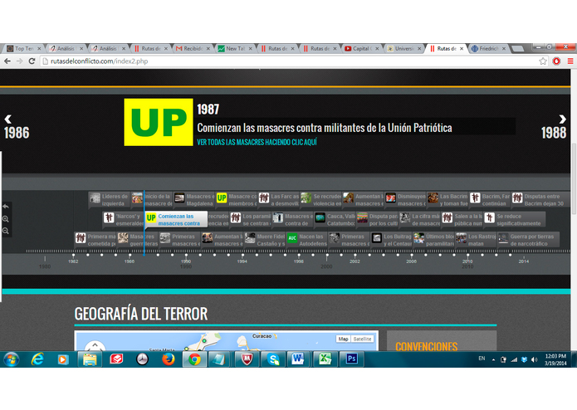Switch to 'New Tab' browser tab

pos(235,48)
